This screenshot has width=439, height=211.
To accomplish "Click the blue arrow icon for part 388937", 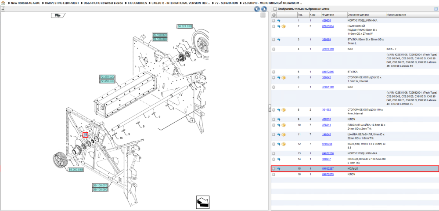I will (279, 159).
